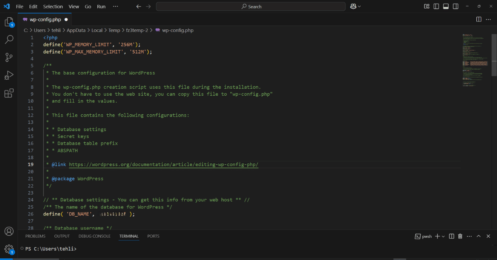Image resolution: width=497 pixels, height=260 pixels.
Task: Open the Accounts menu icon
Action: click(9, 231)
